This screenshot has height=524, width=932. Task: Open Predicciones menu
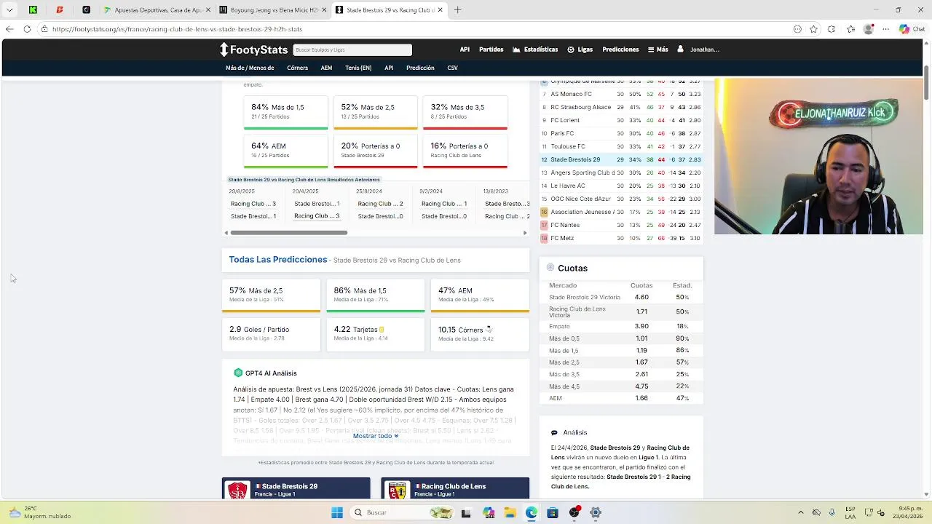point(620,49)
